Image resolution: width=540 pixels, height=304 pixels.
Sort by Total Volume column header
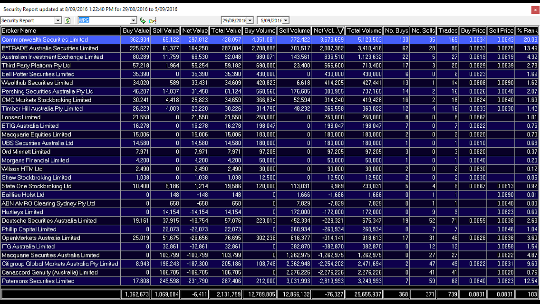[364, 31]
